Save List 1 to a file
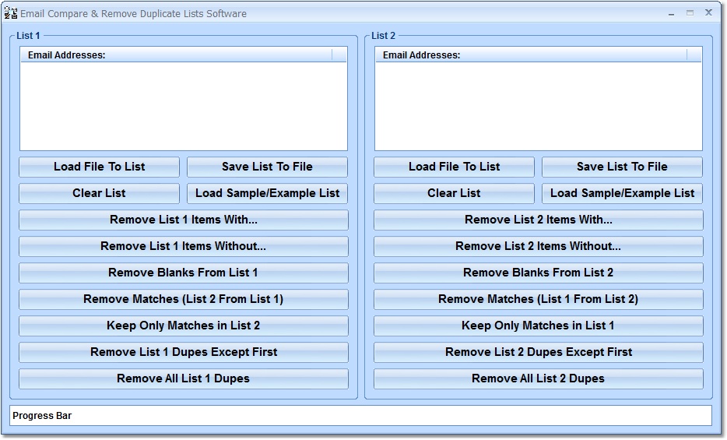Screen dimensions: 727x440 point(267,167)
